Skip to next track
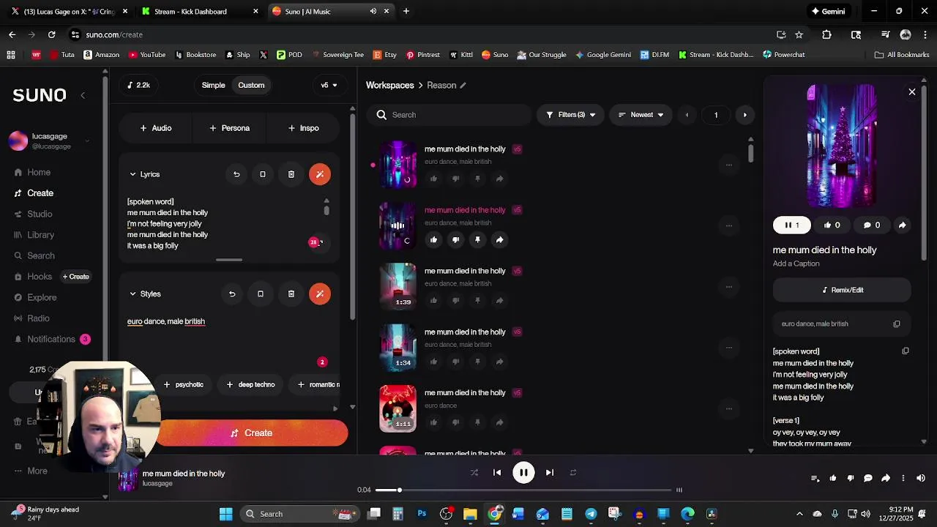The height and width of the screenshot is (527, 937). 550,473
